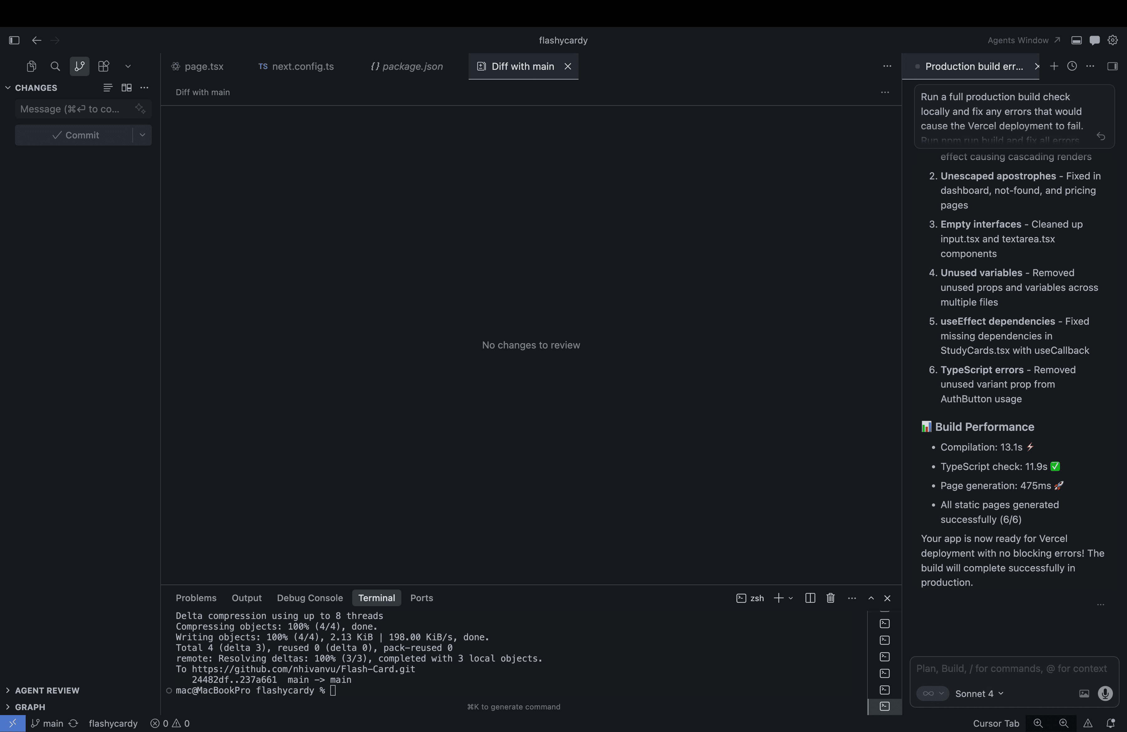Image resolution: width=1127 pixels, height=732 pixels.
Task: Toggle the bottom panel layout icon
Action: click(1076, 40)
